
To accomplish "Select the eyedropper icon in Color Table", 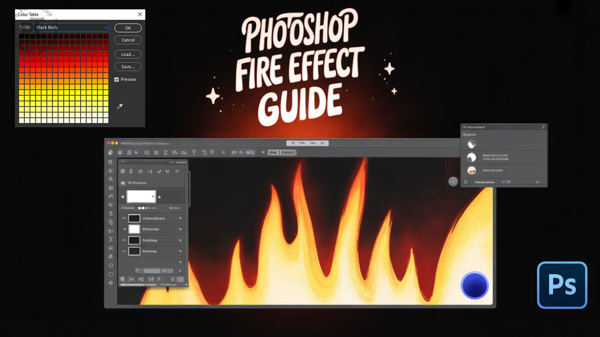I will pyautogui.click(x=120, y=107).
